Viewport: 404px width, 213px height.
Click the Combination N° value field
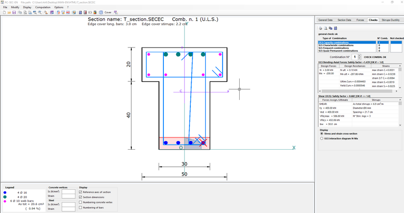355,57
